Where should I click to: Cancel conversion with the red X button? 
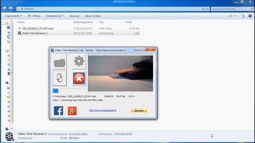(79, 78)
